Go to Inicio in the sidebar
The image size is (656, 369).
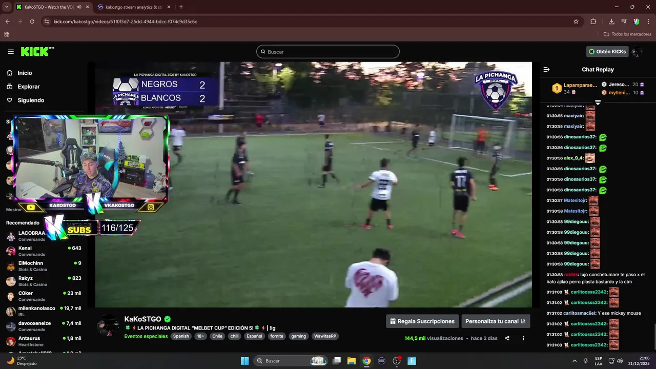pyautogui.click(x=25, y=73)
